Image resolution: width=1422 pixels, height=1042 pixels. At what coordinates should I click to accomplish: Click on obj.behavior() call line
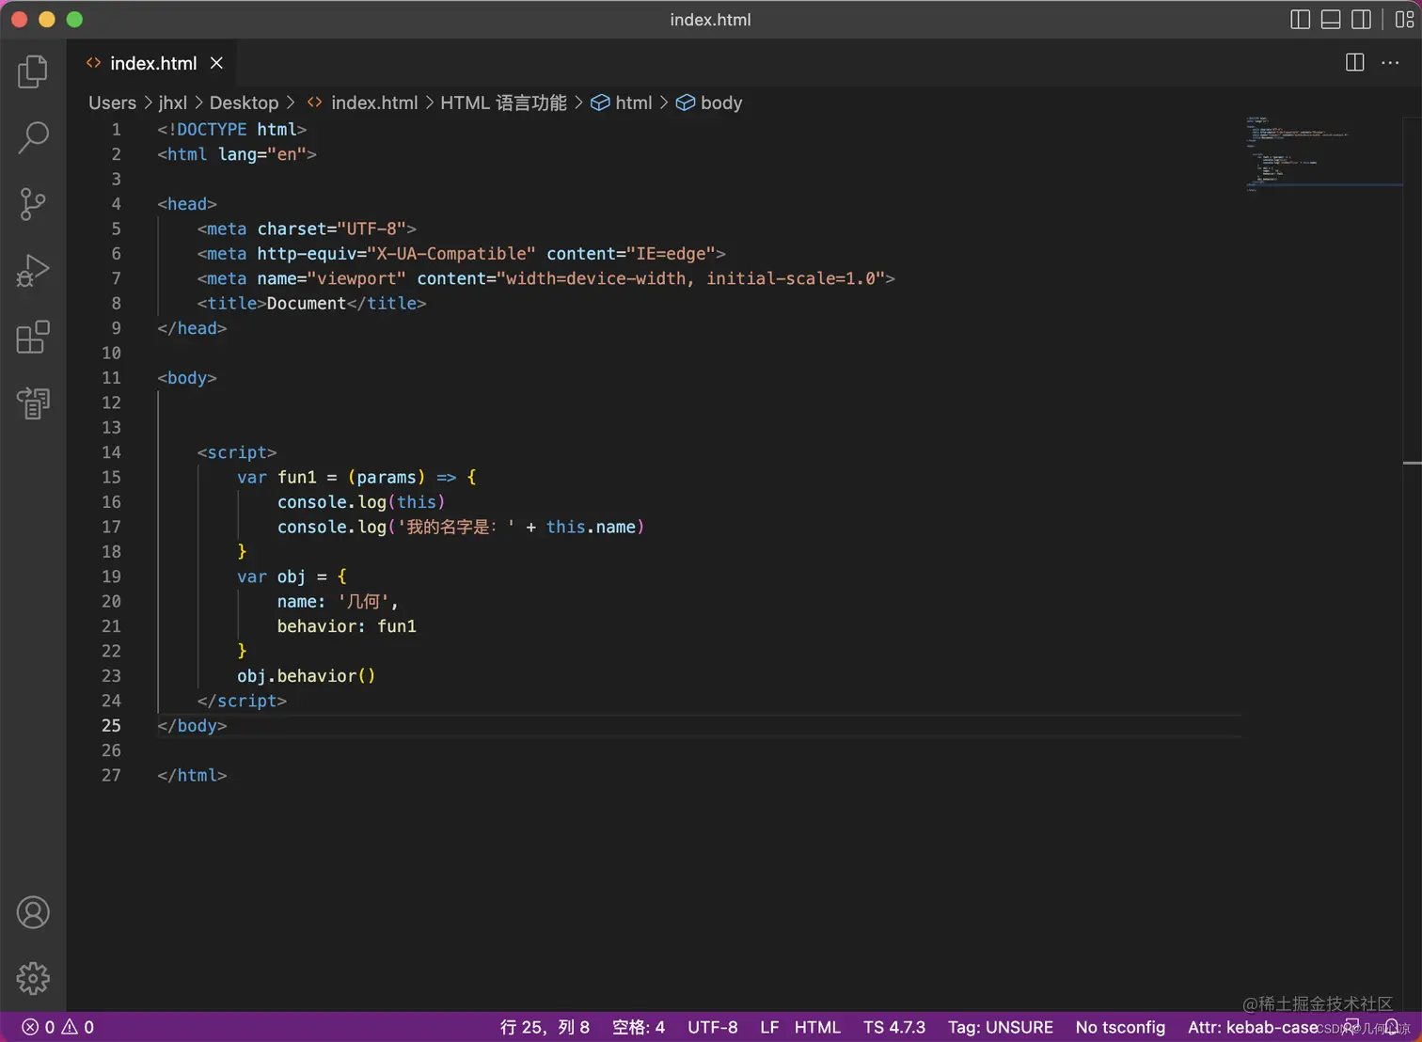pos(306,675)
